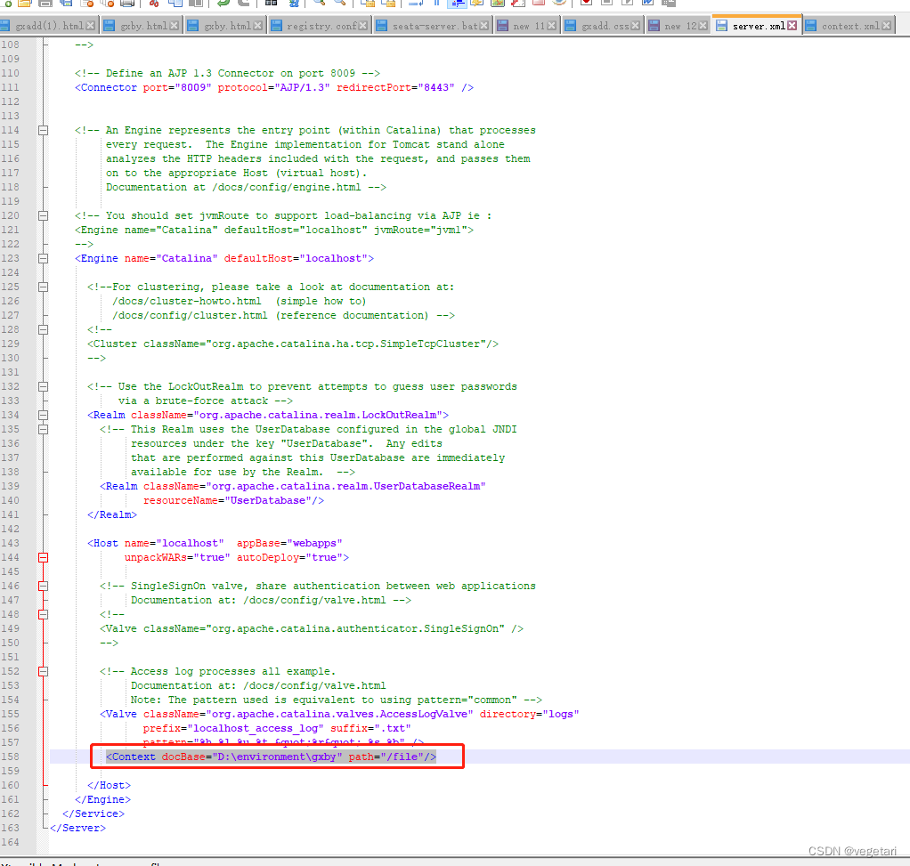The width and height of the screenshot is (910, 866).
Task: Collapse the Engine element fold at line 123
Action: coord(43,259)
